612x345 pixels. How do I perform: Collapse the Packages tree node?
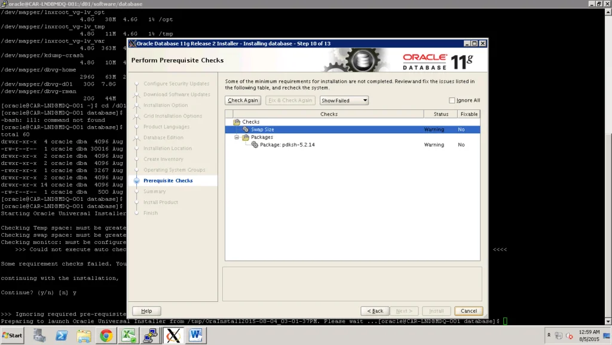pyautogui.click(x=237, y=137)
